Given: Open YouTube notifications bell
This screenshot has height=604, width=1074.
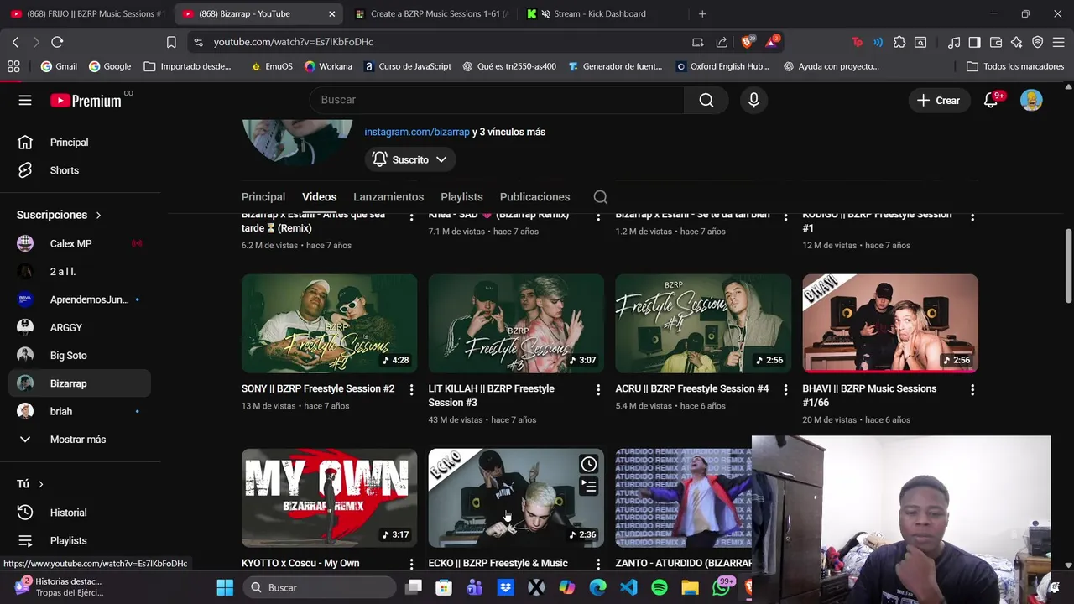Looking at the screenshot, I should coord(991,100).
